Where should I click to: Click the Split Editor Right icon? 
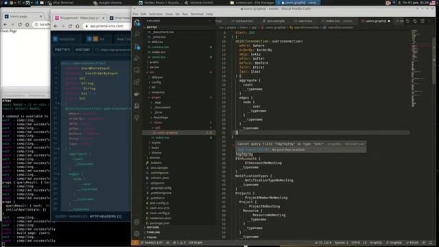(x=423, y=21)
